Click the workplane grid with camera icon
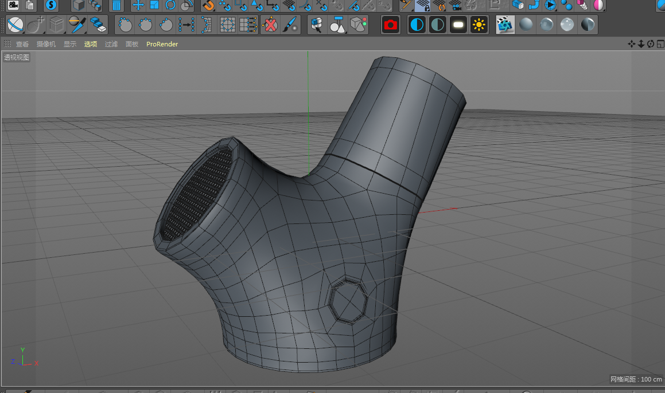The image size is (665, 393). [x=455, y=6]
